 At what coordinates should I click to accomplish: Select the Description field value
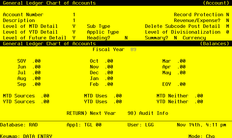[x=74, y=20]
